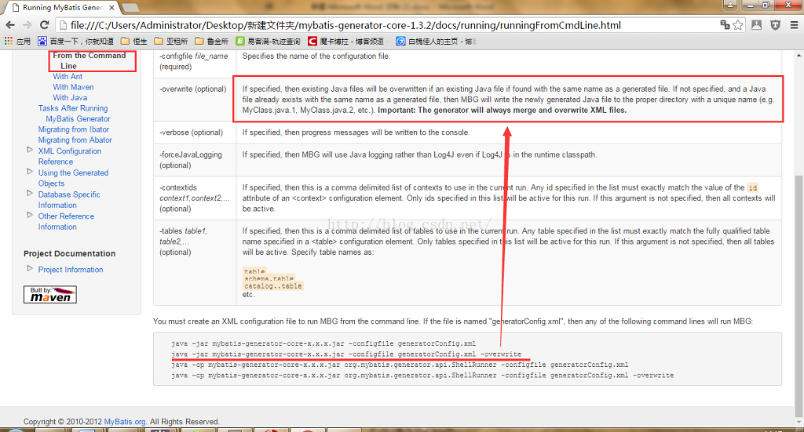Click the translate page icon in address bar
This screenshot has width=804, height=432.
pyautogui.click(x=725, y=24)
